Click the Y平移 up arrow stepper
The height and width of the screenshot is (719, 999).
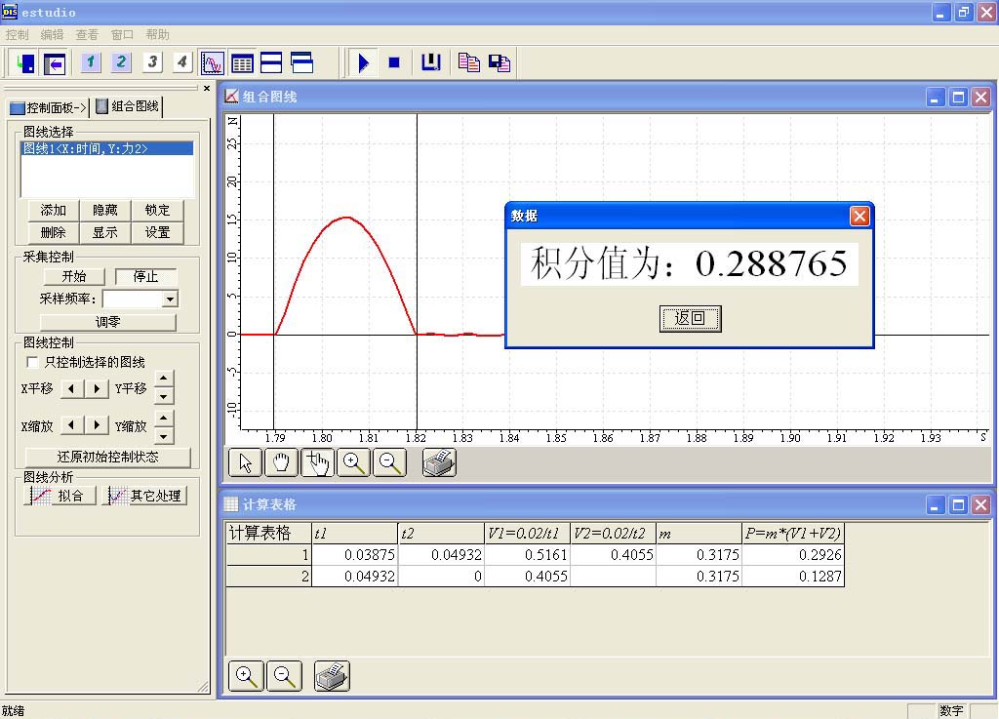pyautogui.click(x=164, y=379)
